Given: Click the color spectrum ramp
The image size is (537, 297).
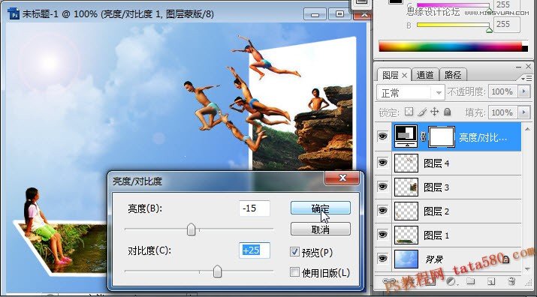Looking at the screenshot, I should click(454, 46).
